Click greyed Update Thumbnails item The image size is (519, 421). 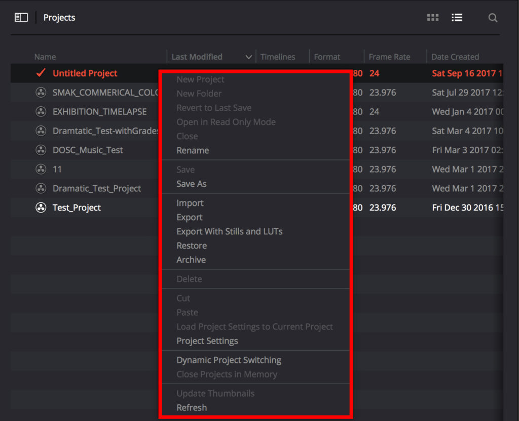215,393
